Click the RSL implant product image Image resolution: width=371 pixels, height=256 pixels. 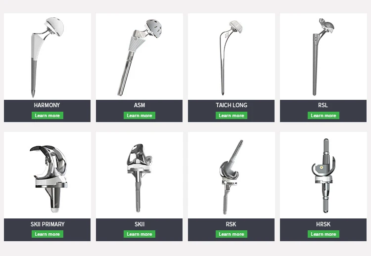(x=323, y=57)
